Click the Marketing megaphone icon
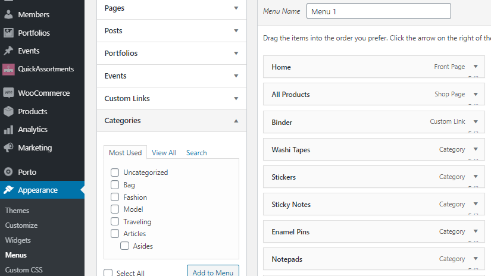The image size is (491, 276). [8, 148]
